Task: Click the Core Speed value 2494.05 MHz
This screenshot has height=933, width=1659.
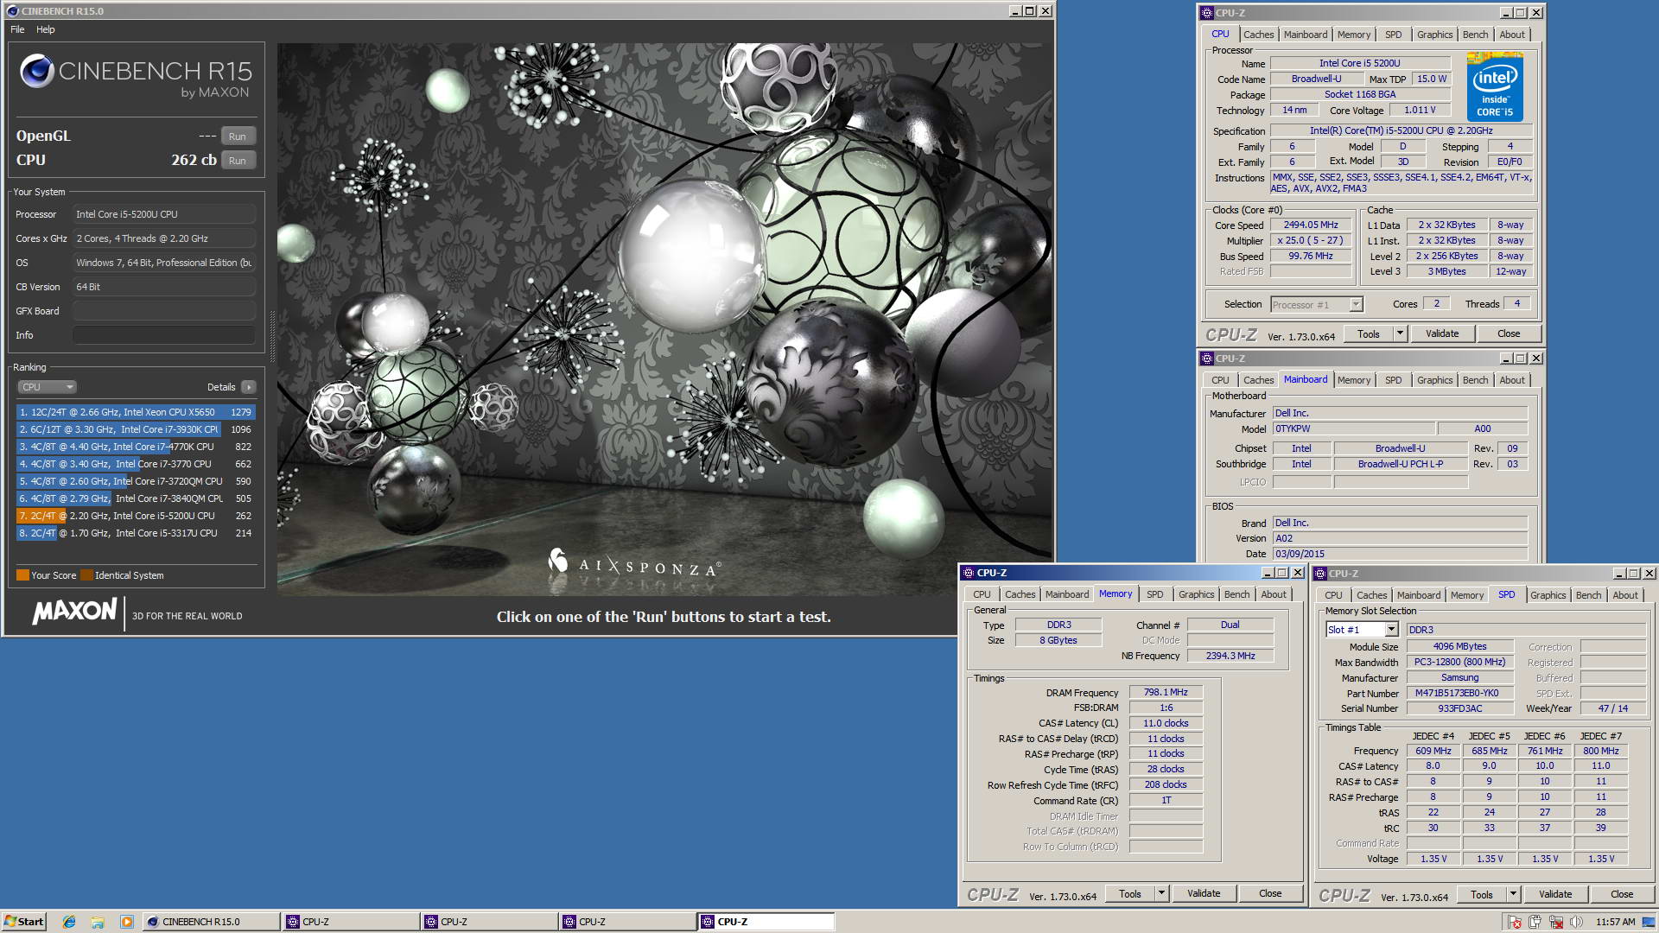Action: 1310,225
